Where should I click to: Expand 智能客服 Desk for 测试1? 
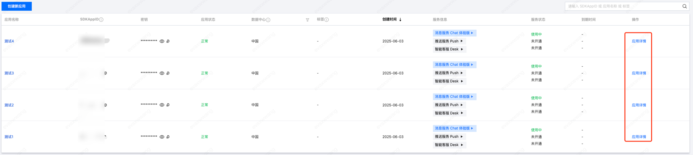tap(449, 145)
